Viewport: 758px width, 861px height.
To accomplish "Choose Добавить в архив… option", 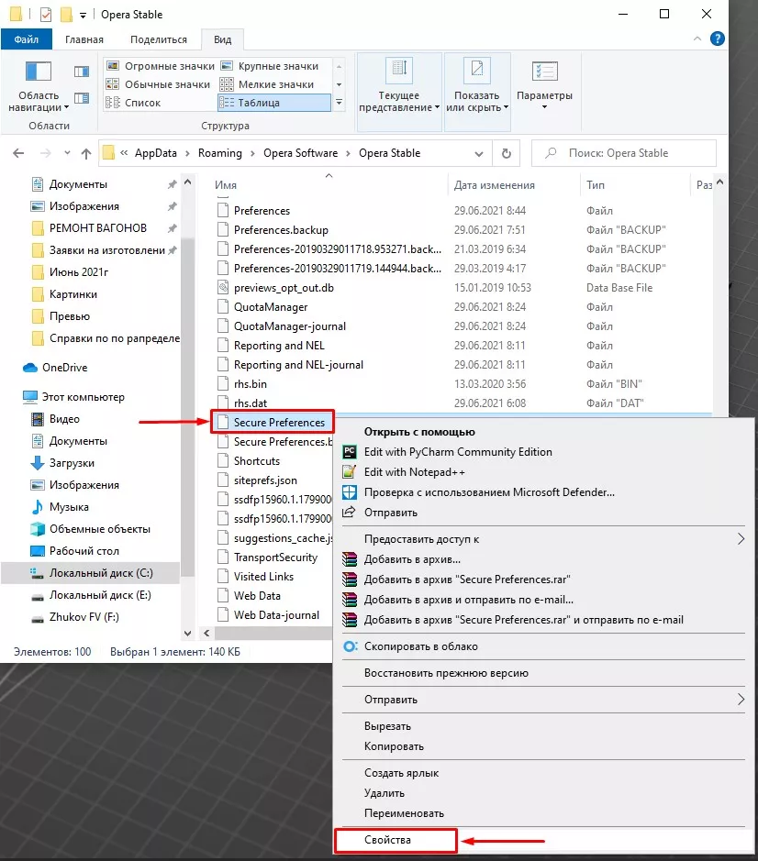I will (x=412, y=559).
